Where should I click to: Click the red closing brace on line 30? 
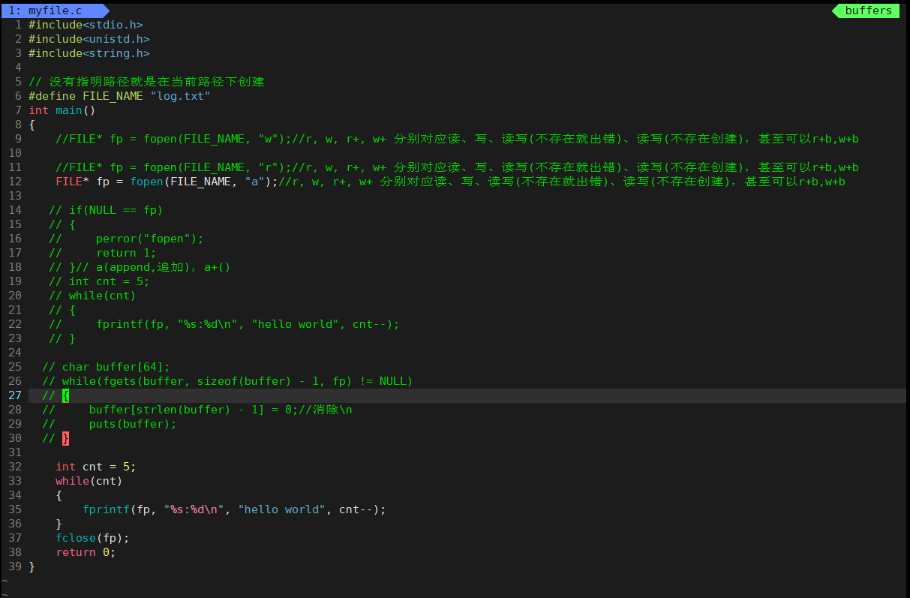65,437
